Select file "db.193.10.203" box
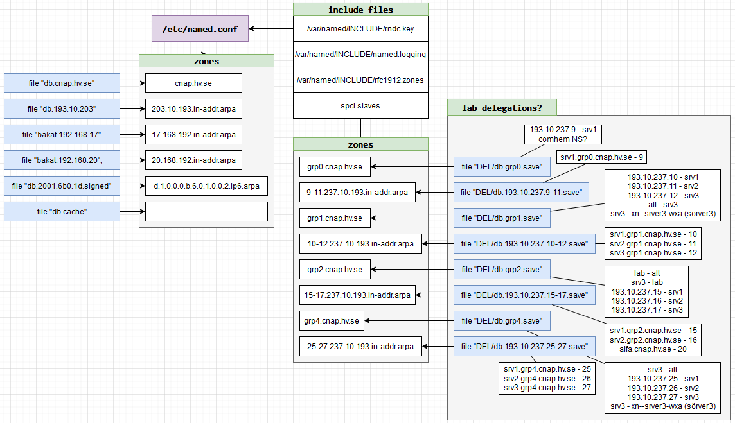Viewport: 735px width, 423px height. pos(62,108)
